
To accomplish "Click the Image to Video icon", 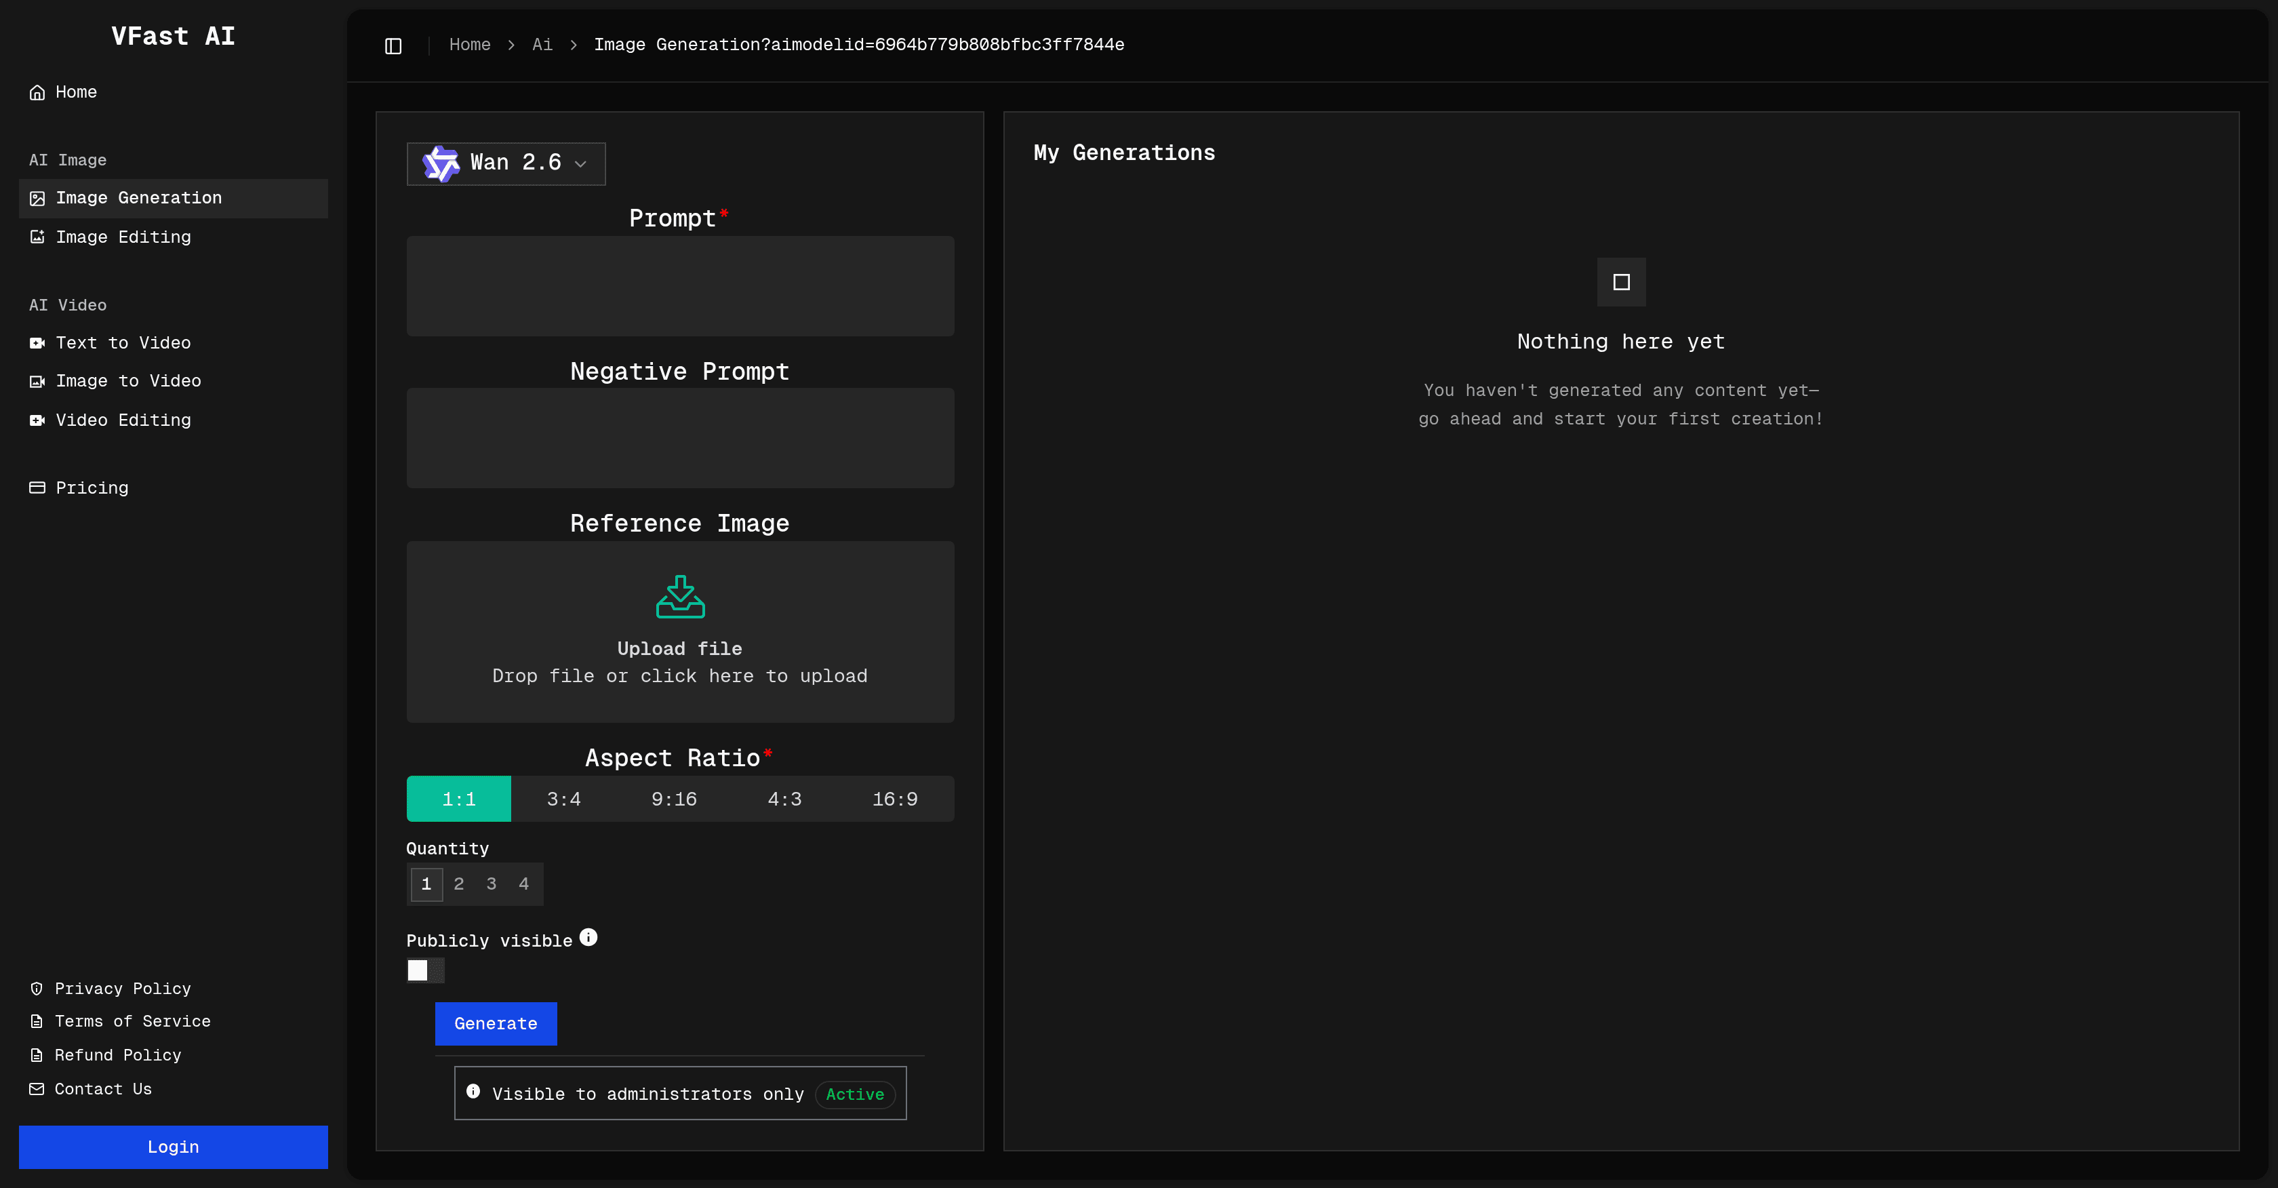I will tap(37, 381).
